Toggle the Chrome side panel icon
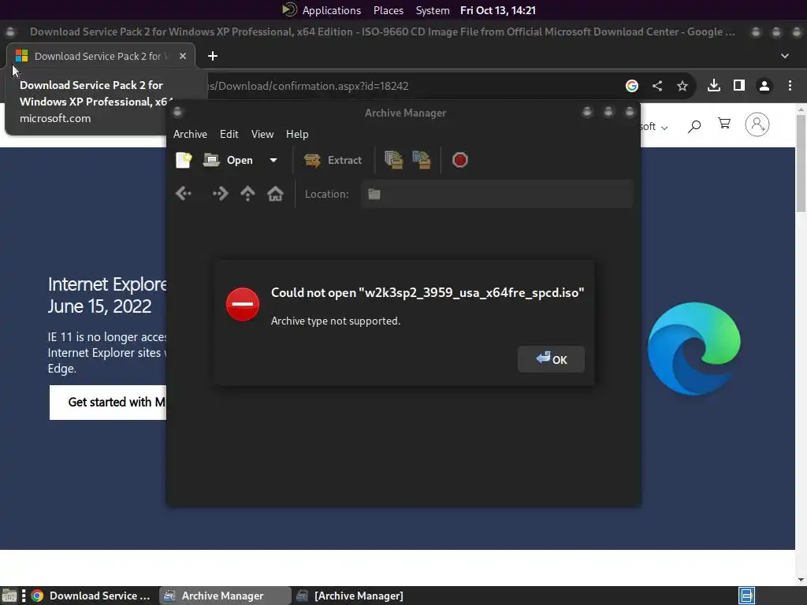 point(738,85)
